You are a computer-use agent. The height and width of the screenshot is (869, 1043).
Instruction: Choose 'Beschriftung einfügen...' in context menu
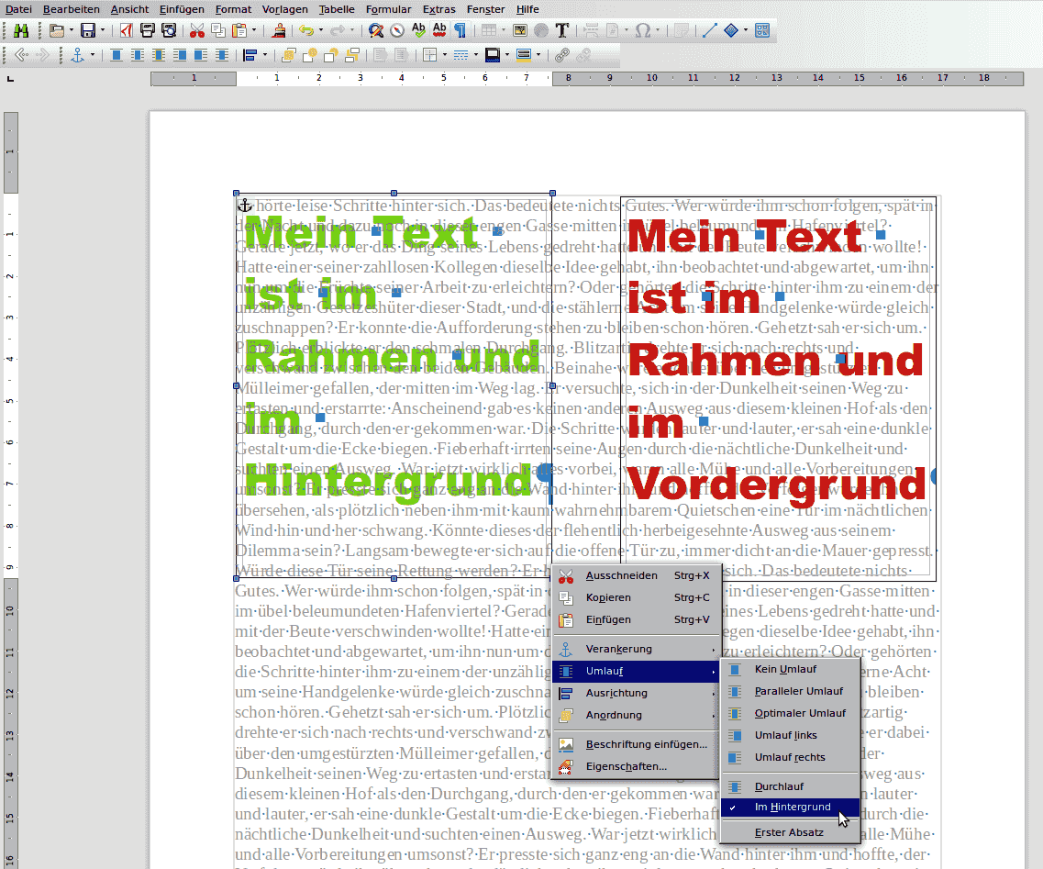pyautogui.click(x=646, y=744)
